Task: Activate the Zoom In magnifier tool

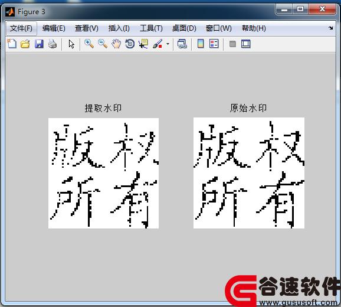Action: [x=89, y=44]
